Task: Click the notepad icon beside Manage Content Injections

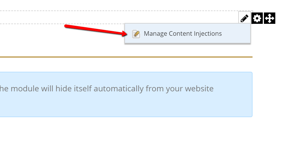Action: tap(136, 34)
